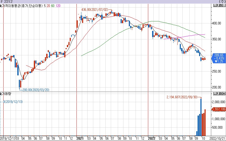
Task: Click the 2,000,000 volume axis label
Action: 219,102
